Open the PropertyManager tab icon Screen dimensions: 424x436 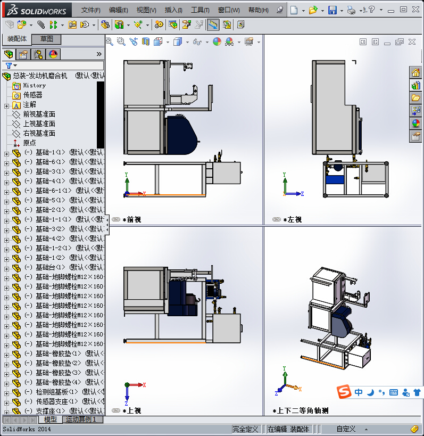23,54
